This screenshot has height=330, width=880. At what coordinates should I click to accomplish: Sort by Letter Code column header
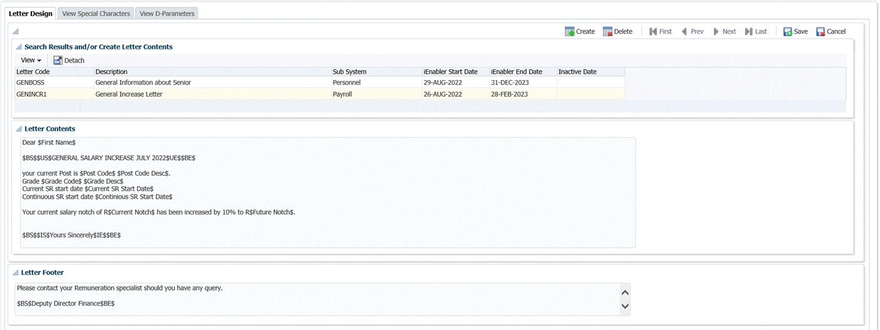[x=33, y=72]
